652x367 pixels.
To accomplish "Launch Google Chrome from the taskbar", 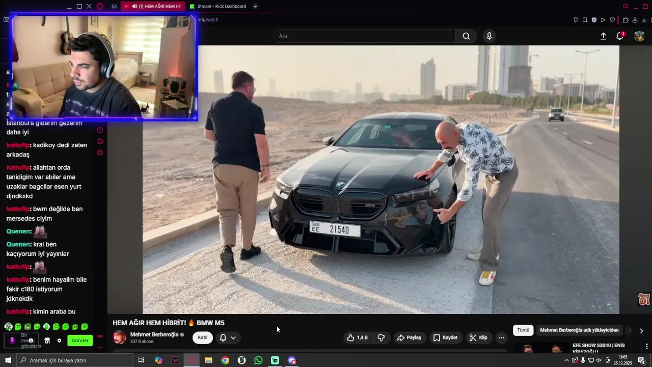I will (225, 360).
